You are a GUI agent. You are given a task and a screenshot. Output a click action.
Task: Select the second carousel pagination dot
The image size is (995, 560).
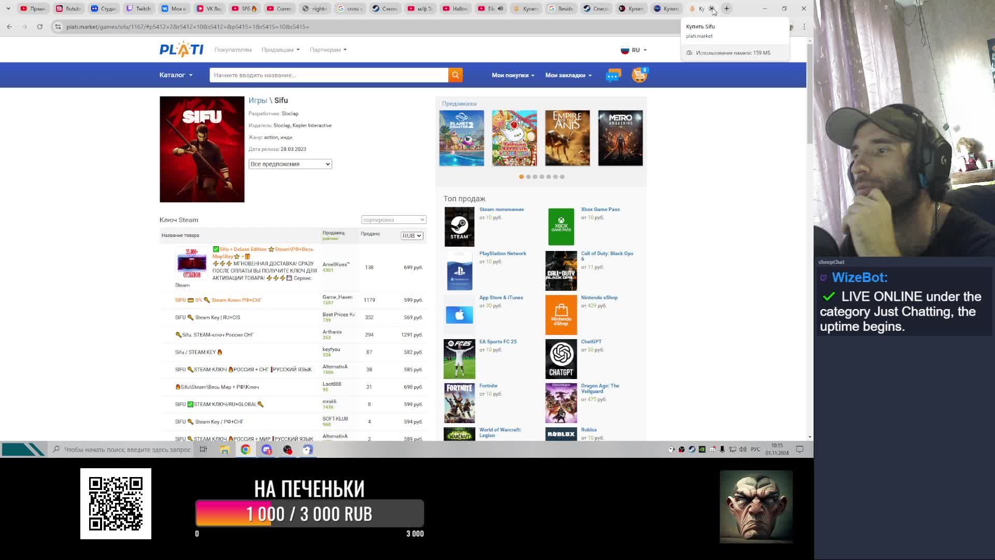tap(528, 177)
